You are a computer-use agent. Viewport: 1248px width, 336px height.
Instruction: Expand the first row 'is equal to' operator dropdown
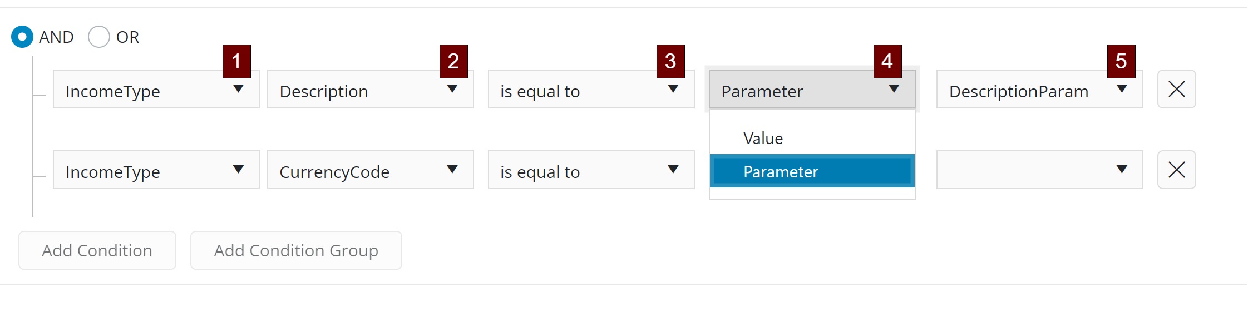(591, 90)
